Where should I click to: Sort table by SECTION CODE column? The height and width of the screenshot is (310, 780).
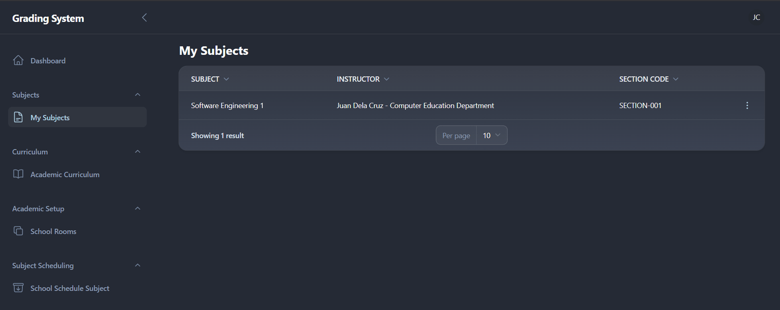click(x=649, y=79)
